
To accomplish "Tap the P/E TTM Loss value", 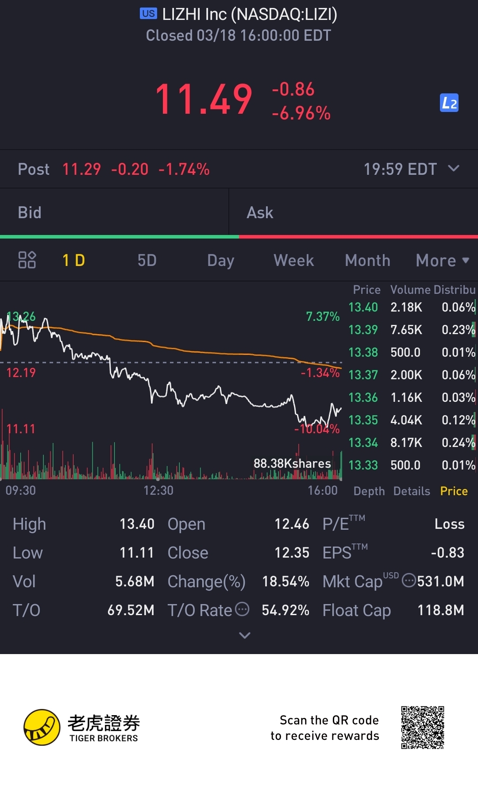I will pos(449,524).
